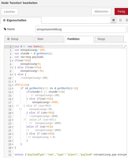This screenshot has height=158, width=128.
Task: Open node properties gear icon
Action: [113, 20]
